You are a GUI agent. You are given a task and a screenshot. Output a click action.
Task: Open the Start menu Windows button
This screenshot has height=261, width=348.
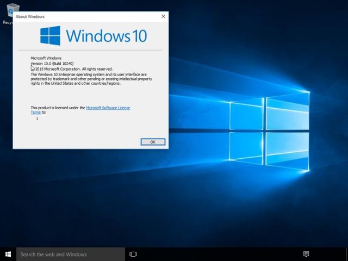click(x=8, y=254)
